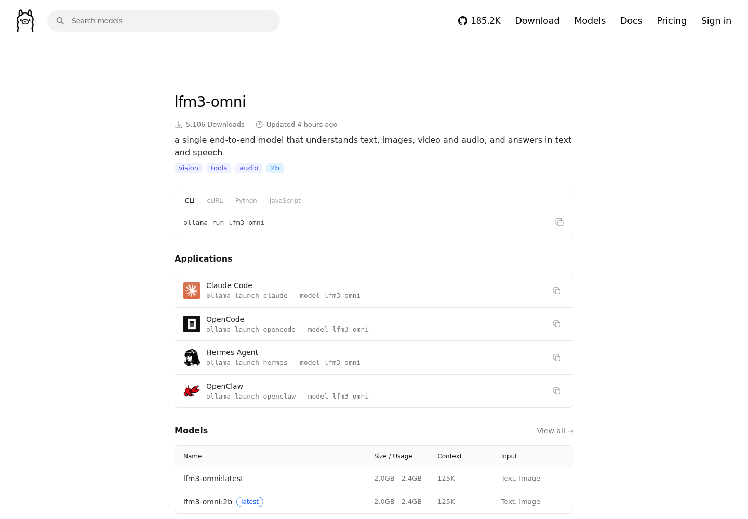Open the Models nav link
Screen dimensions: 748x519
click(x=590, y=21)
